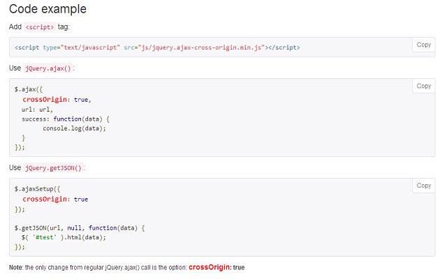Click the inline jQuery.getJSON() code label
The image size is (447, 279).
[x=53, y=168]
